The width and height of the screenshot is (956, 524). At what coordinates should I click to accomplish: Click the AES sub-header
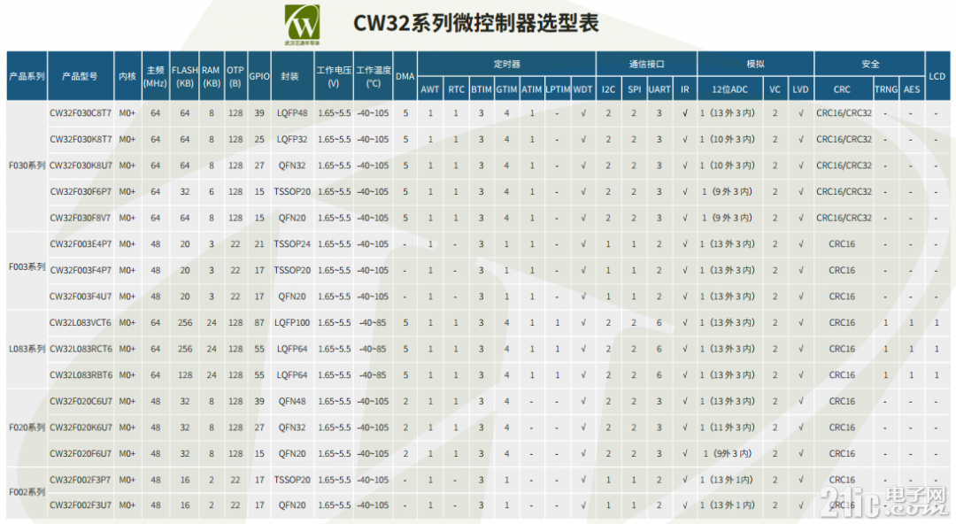tap(912, 89)
